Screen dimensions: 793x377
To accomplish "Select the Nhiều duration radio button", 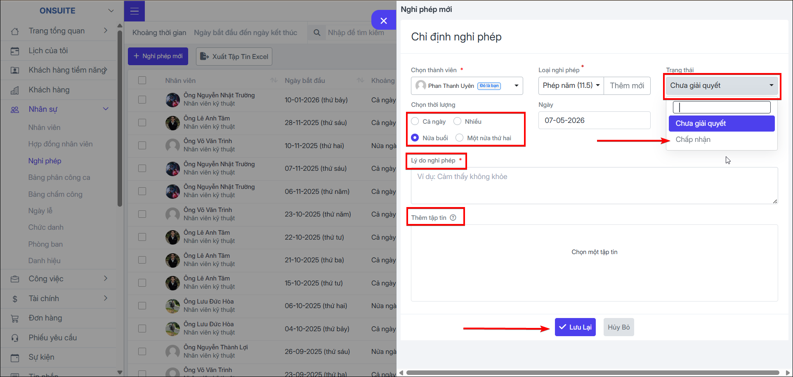I will pos(457,121).
